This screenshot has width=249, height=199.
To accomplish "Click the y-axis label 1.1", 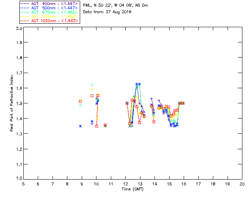I will (19, 164).
